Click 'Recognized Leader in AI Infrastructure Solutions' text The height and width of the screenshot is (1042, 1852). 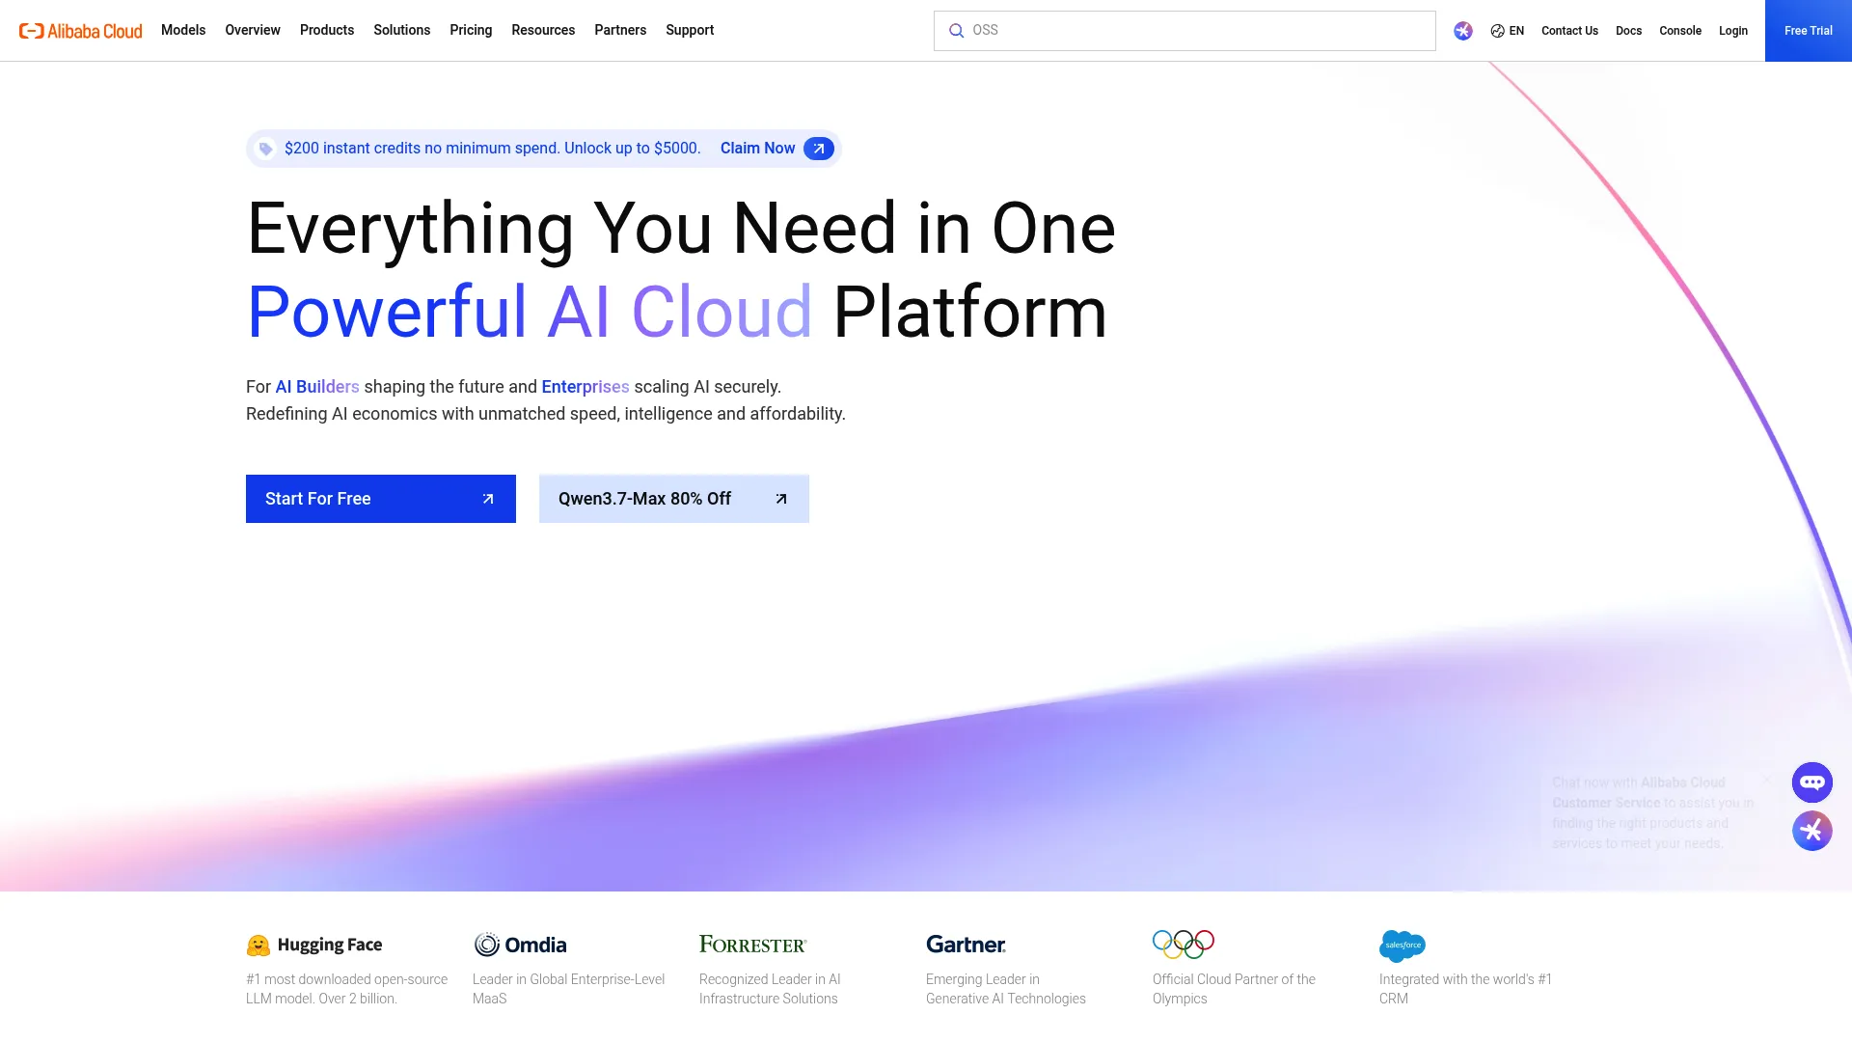(770, 989)
